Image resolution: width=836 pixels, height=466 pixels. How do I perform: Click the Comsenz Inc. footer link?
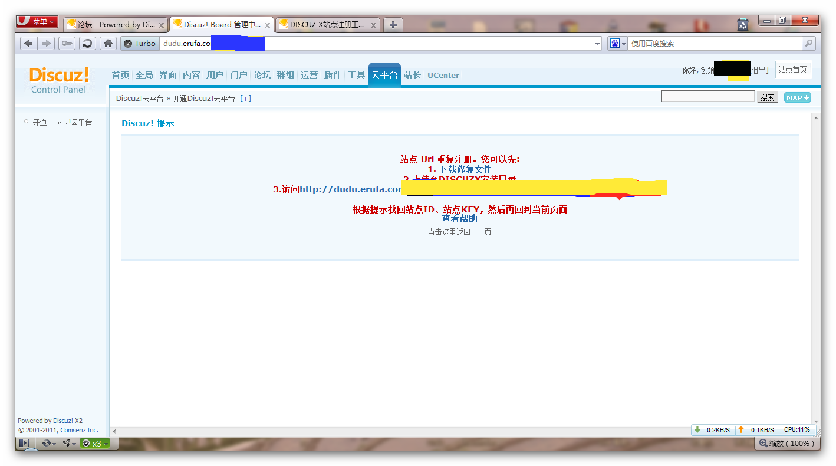(x=79, y=430)
